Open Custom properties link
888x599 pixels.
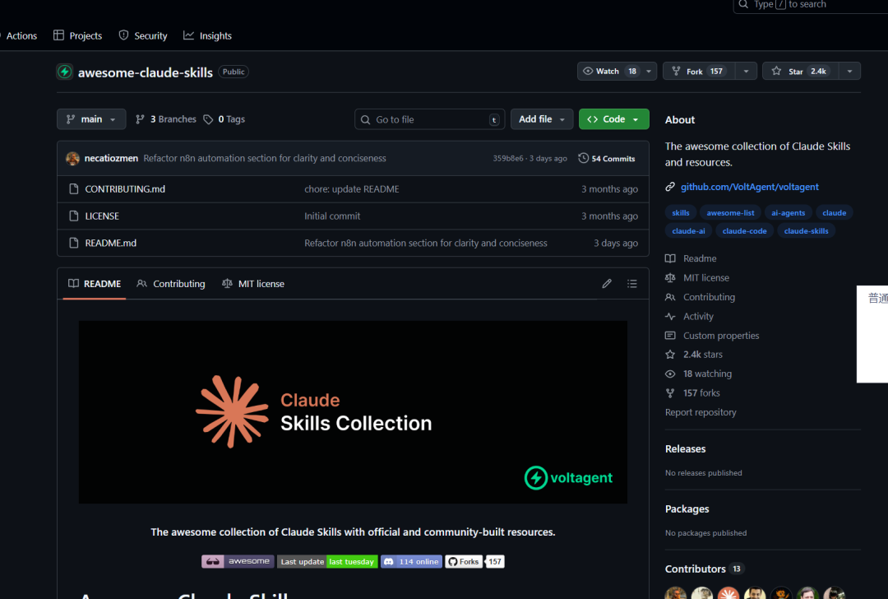coord(712,336)
